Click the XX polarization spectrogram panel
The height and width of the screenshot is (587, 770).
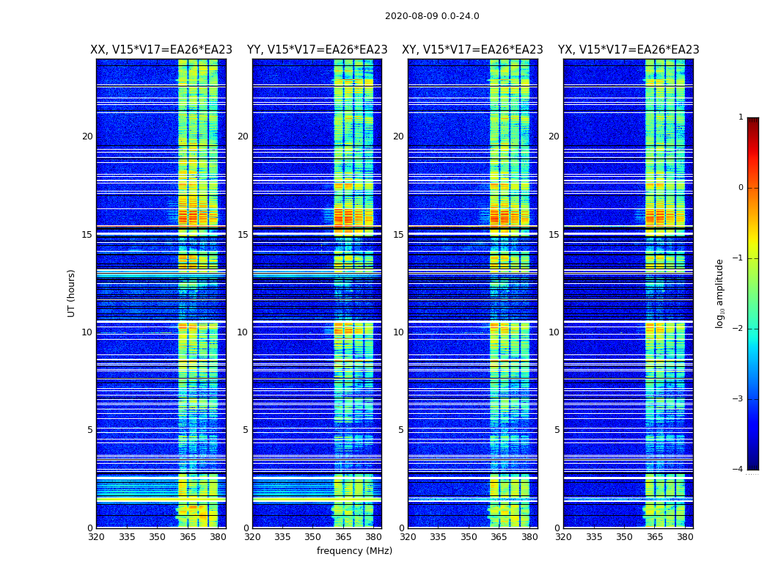click(161, 293)
